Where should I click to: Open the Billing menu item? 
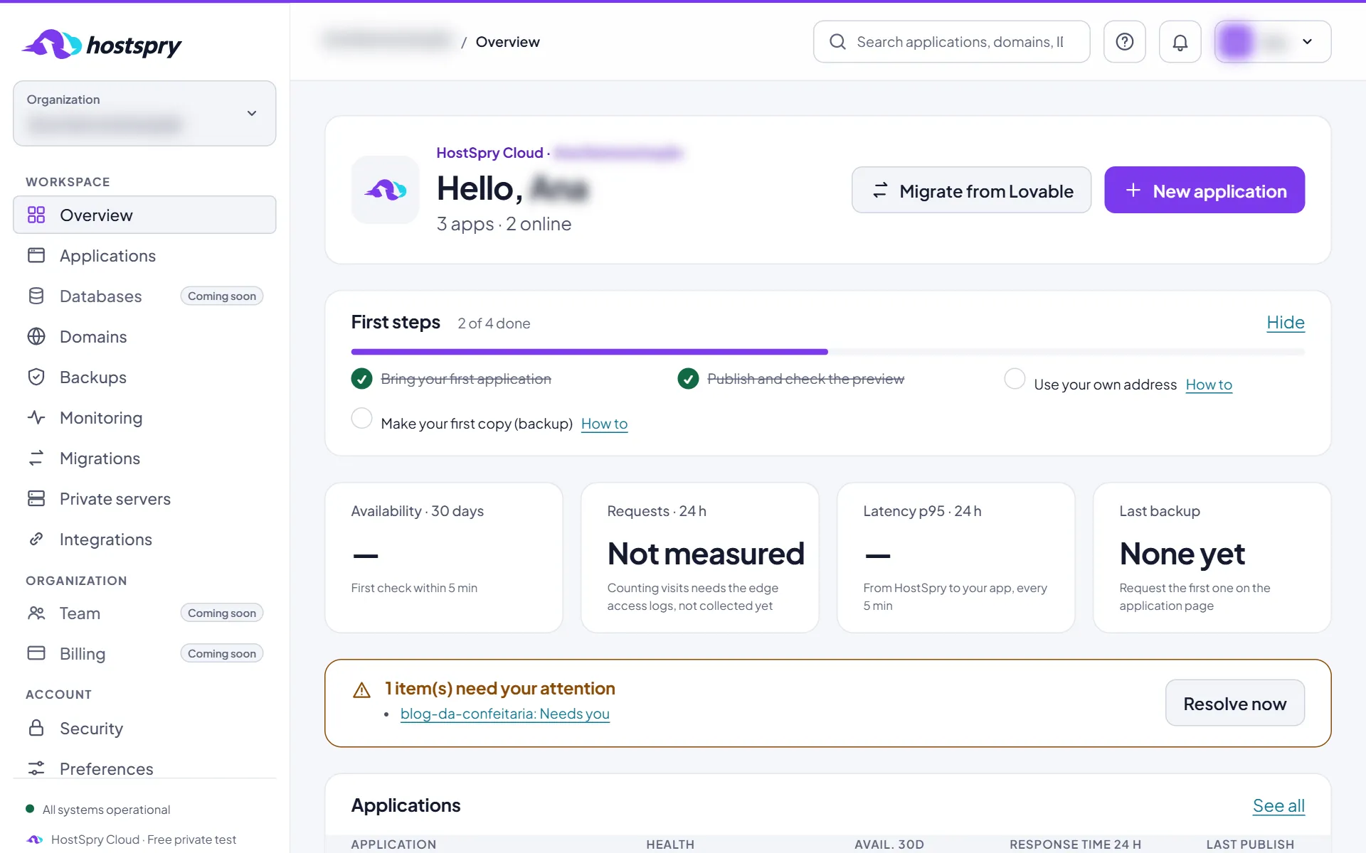pos(144,653)
